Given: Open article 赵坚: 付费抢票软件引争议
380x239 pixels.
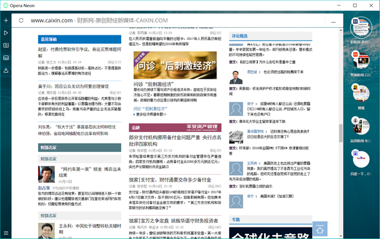Looking at the screenshot, I should pyautogui.click(x=79, y=52).
